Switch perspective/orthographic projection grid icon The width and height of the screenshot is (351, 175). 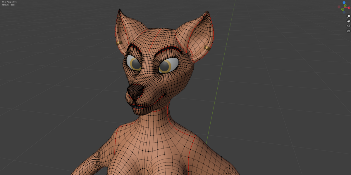tap(348, 31)
